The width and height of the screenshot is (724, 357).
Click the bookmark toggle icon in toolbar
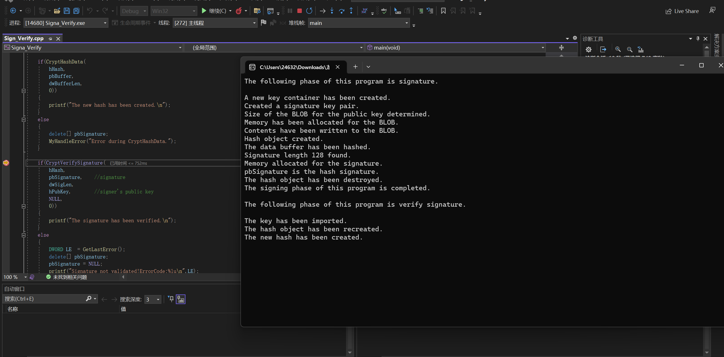click(443, 11)
